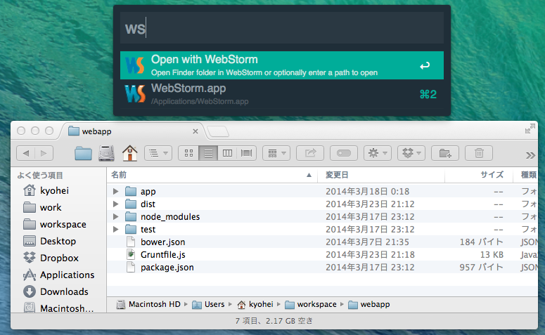Select the webapp tab
The width and height of the screenshot is (545, 335).
point(132,131)
